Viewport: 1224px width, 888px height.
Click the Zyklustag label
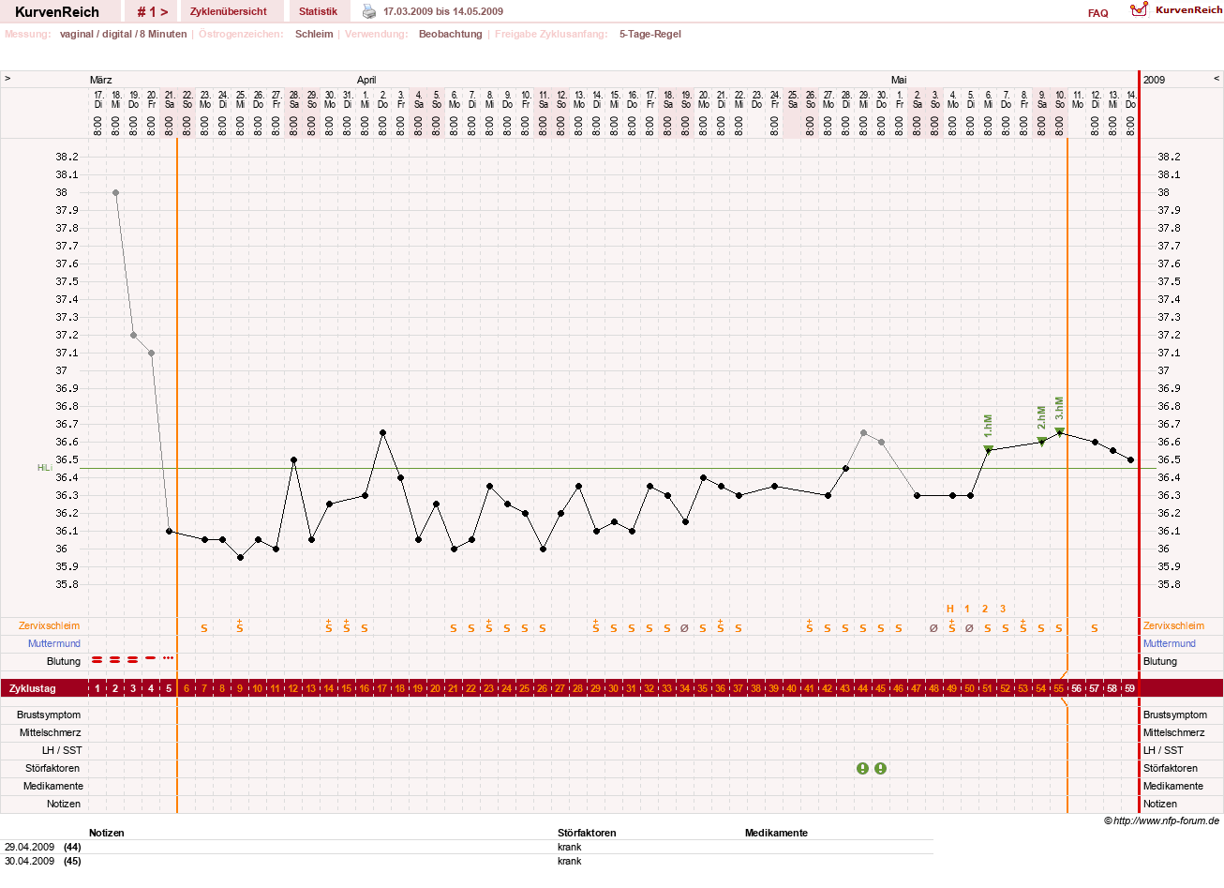(x=33, y=688)
